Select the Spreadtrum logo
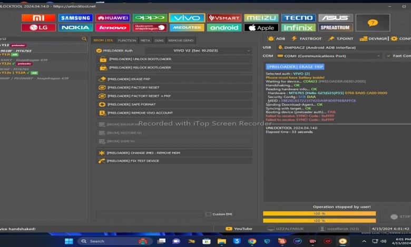The image size is (411, 247). (x=336, y=27)
